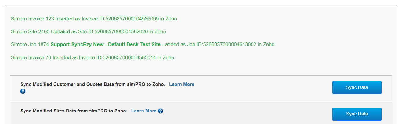Image resolution: width=402 pixels, height=124 pixels.
Task: Open the help icon beside Sites Learn More
Action: (161, 111)
